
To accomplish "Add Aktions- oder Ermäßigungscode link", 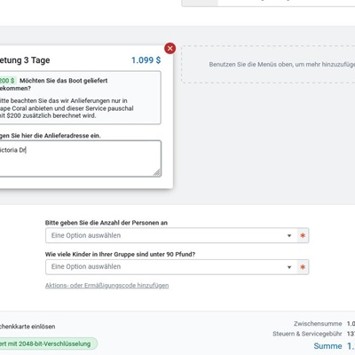I will click(x=106, y=286).
